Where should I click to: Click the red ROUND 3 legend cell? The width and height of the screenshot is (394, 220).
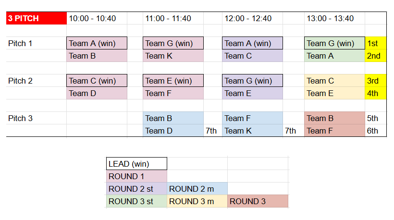258,201
